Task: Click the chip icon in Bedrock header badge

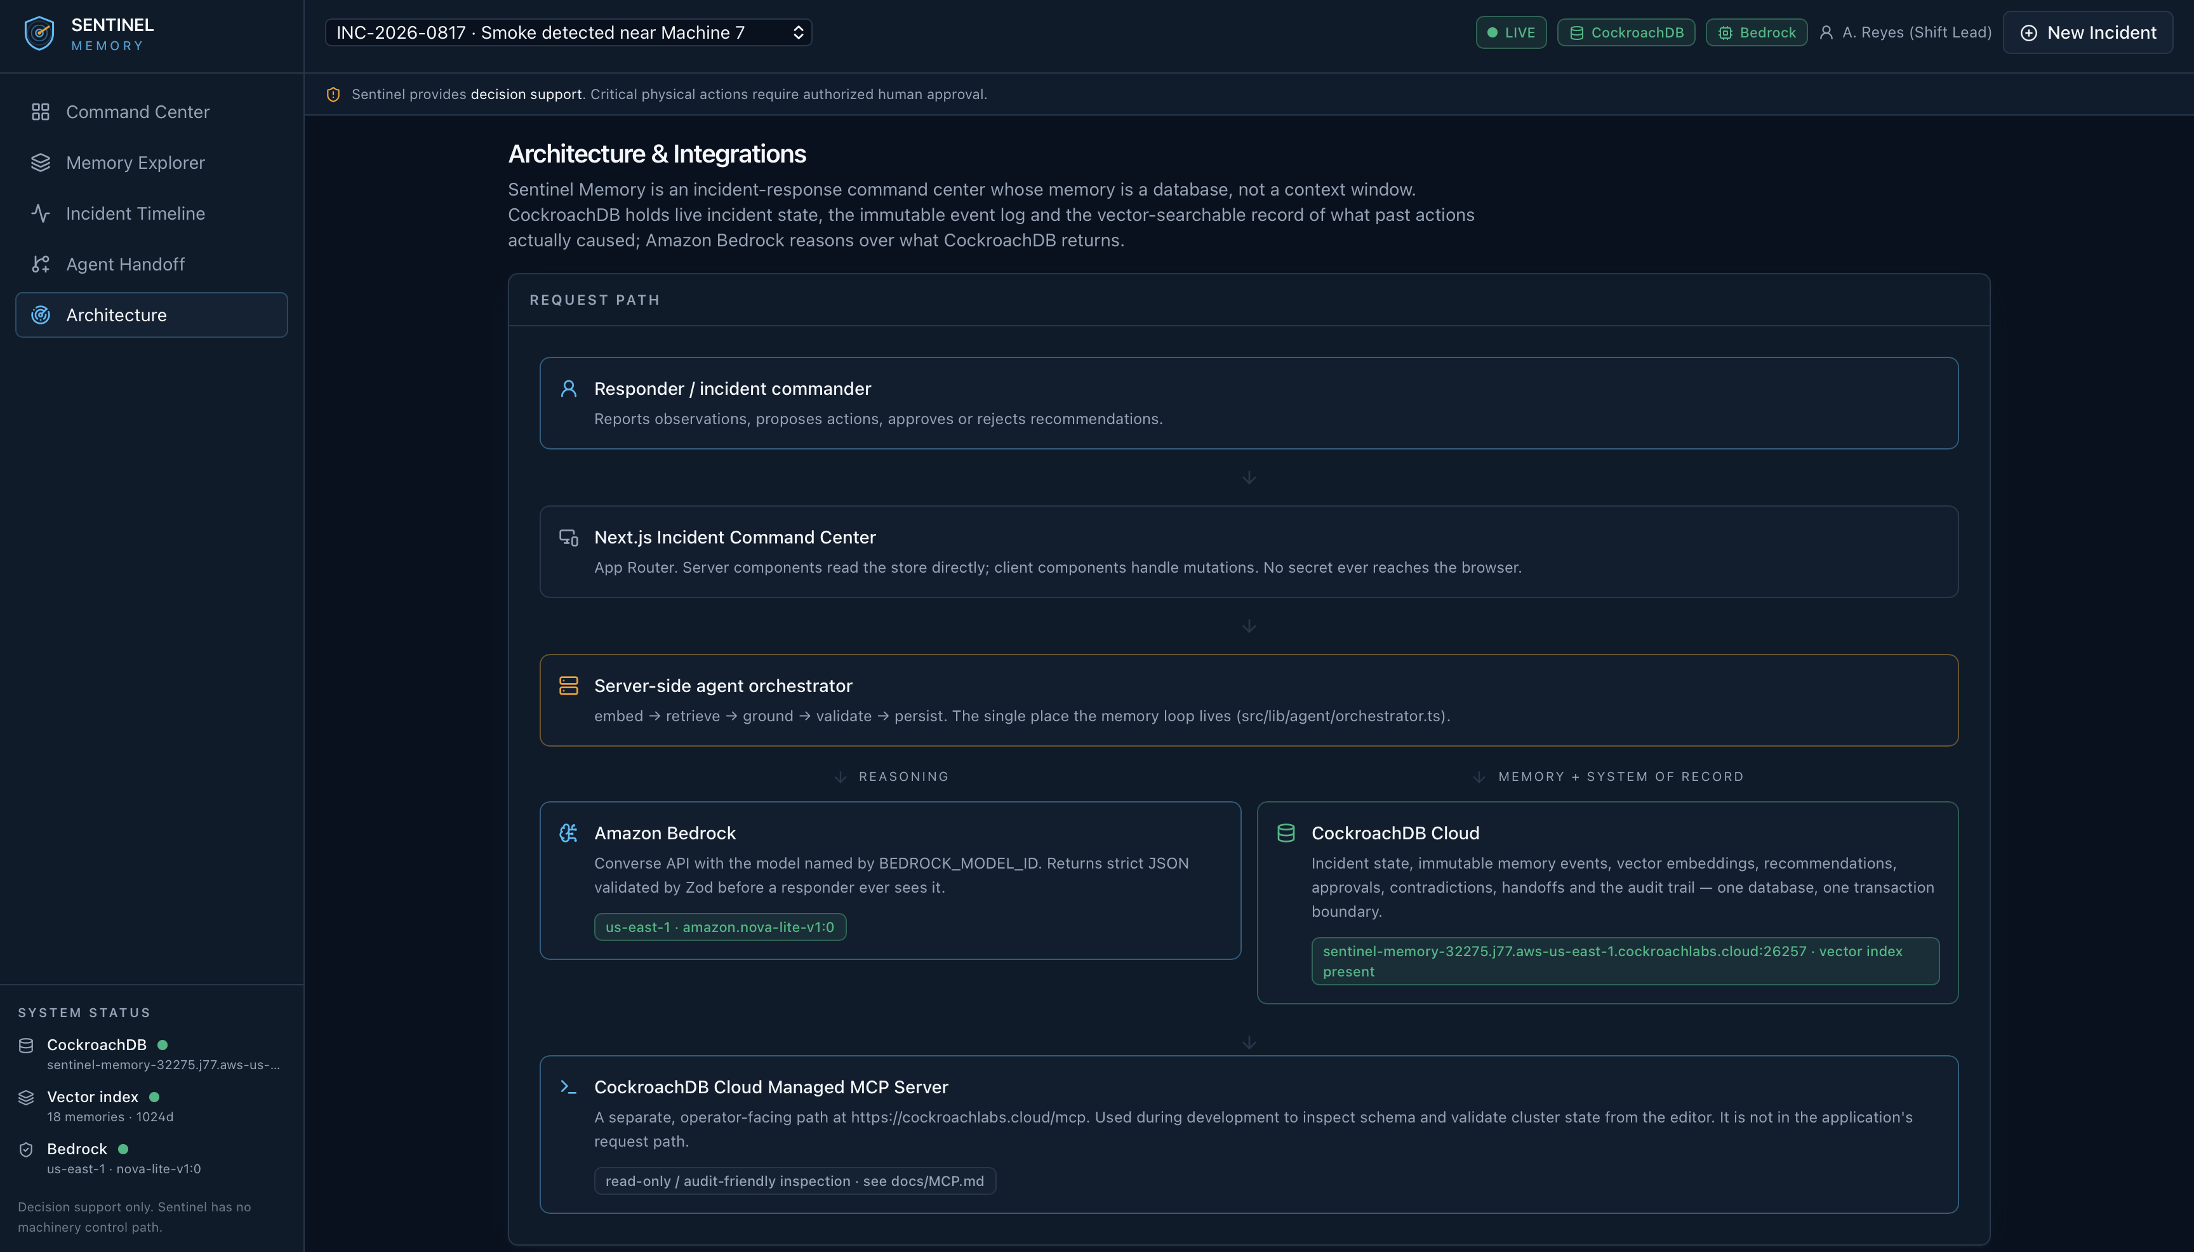Action: pos(1725,32)
